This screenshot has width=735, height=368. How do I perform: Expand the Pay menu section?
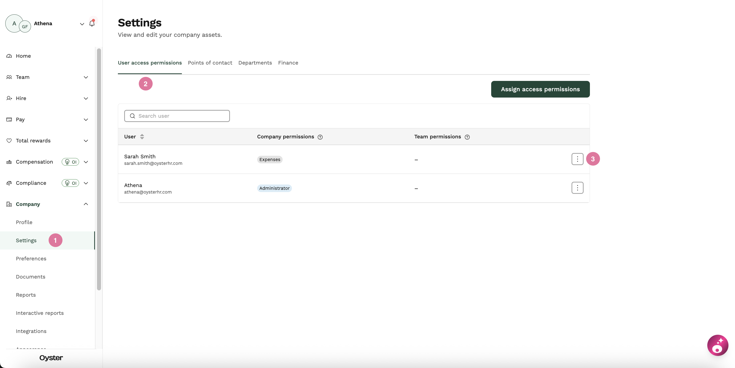tap(86, 120)
